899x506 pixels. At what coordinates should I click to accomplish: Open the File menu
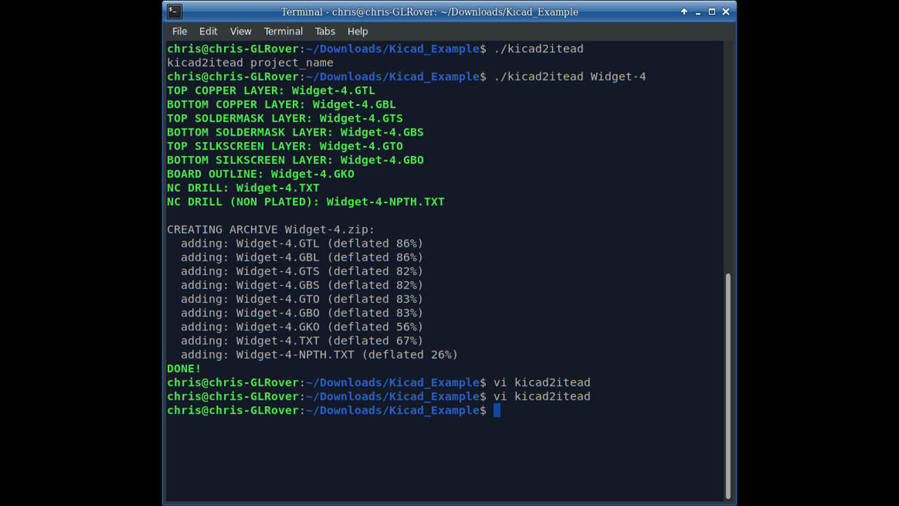179,31
